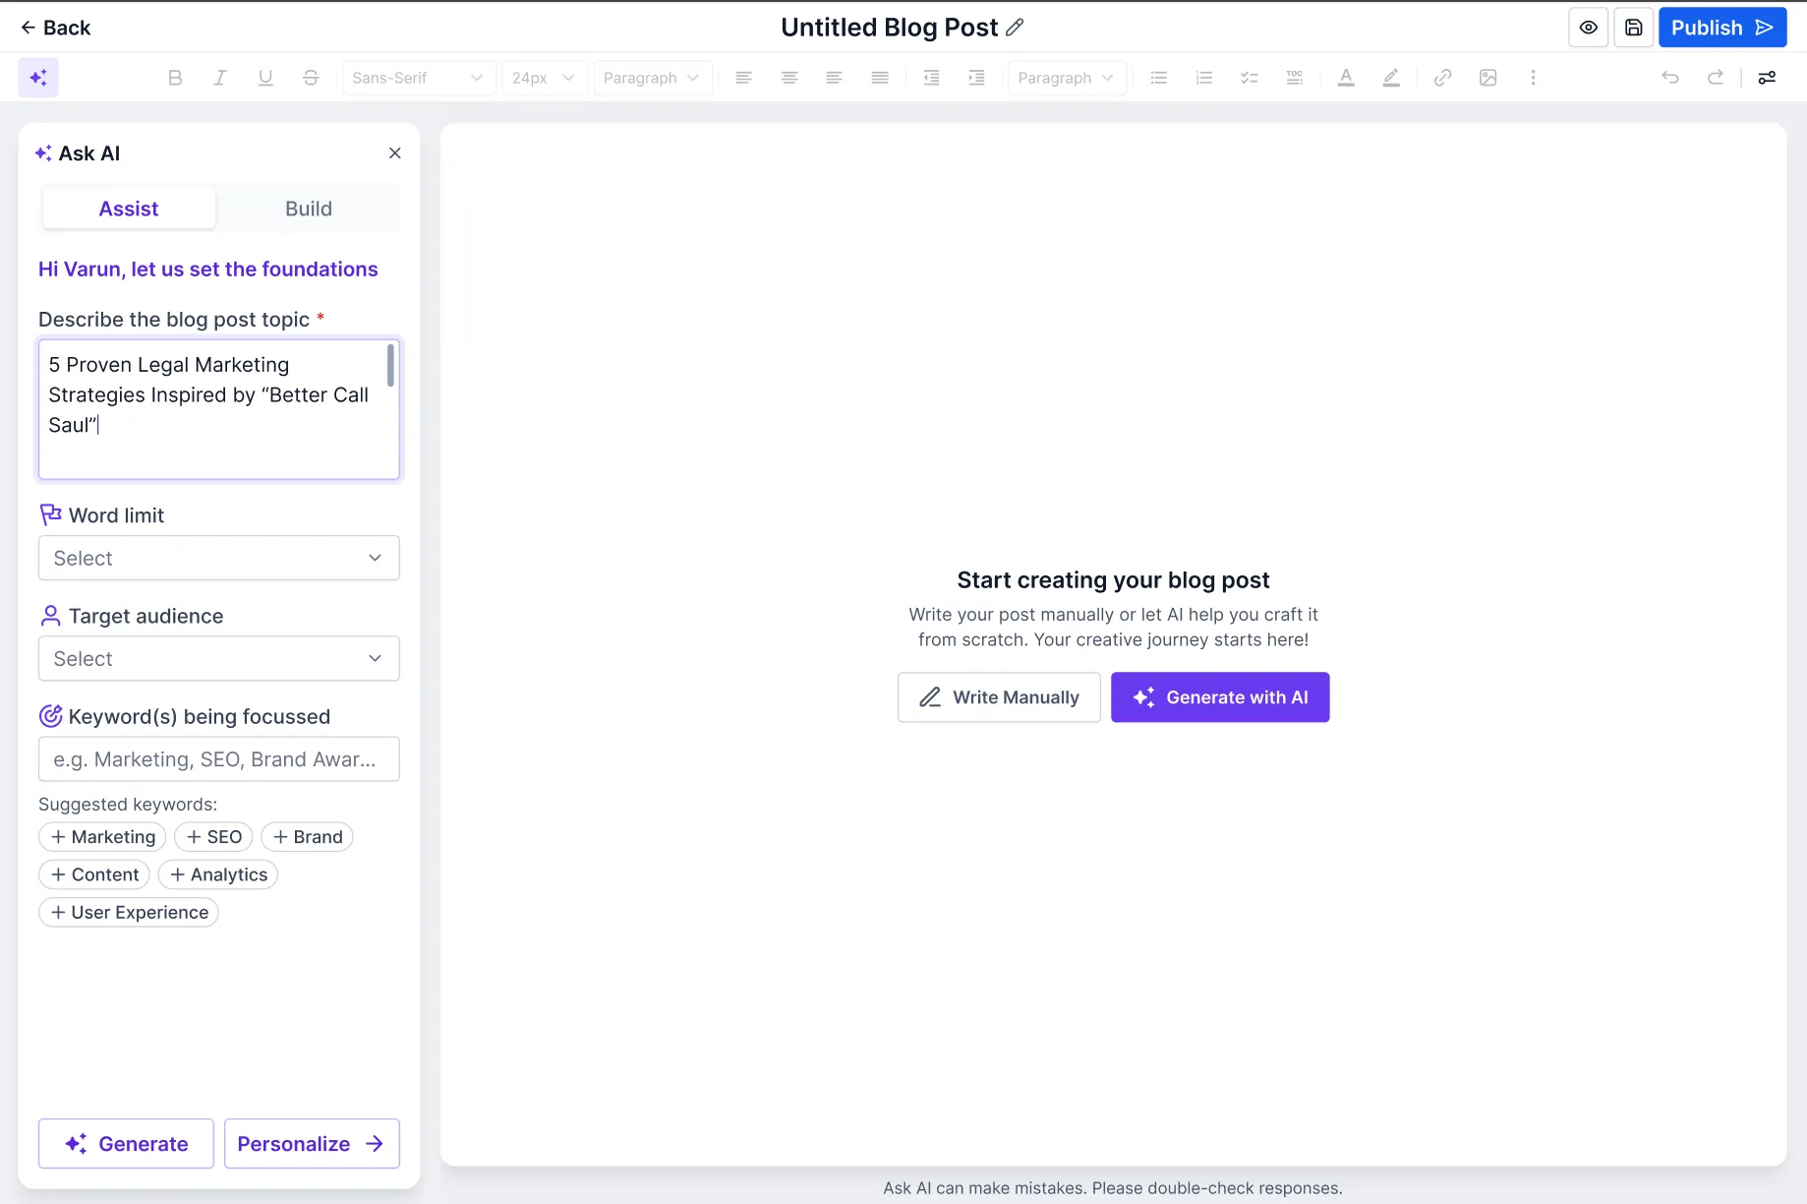Viewport: 1807px width, 1204px height.
Task: Click the text color icon
Action: click(x=1346, y=78)
